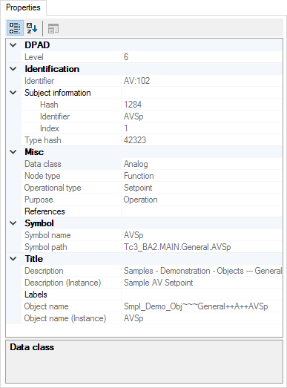This screenshot has height=388, width=287.
Task: Sort properties alphabetically with A-Z icon
Action: tap(32, 28)
